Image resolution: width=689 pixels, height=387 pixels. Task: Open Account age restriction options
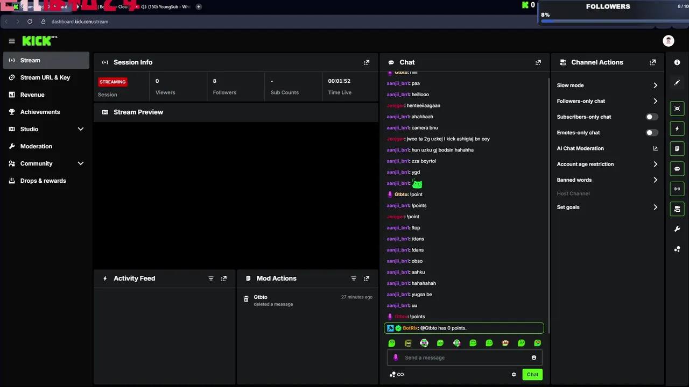(607, 164)
